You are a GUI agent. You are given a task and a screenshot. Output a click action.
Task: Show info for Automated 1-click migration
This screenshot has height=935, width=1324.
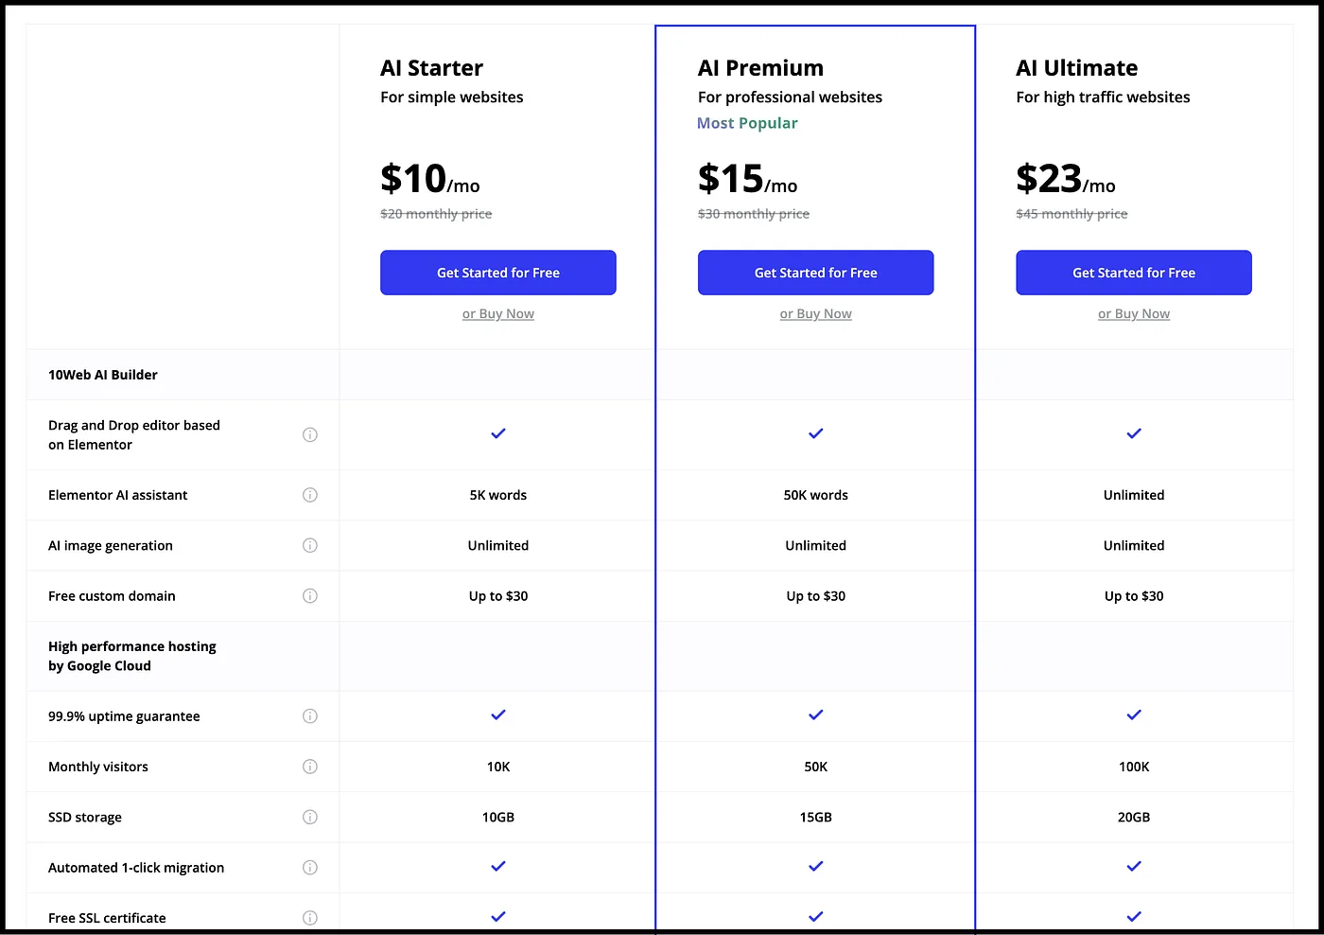click(x=309, y=867)
